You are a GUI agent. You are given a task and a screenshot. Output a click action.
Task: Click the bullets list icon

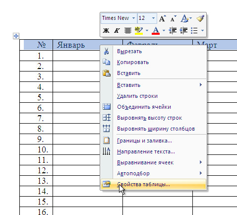click(x=194, y=30)
